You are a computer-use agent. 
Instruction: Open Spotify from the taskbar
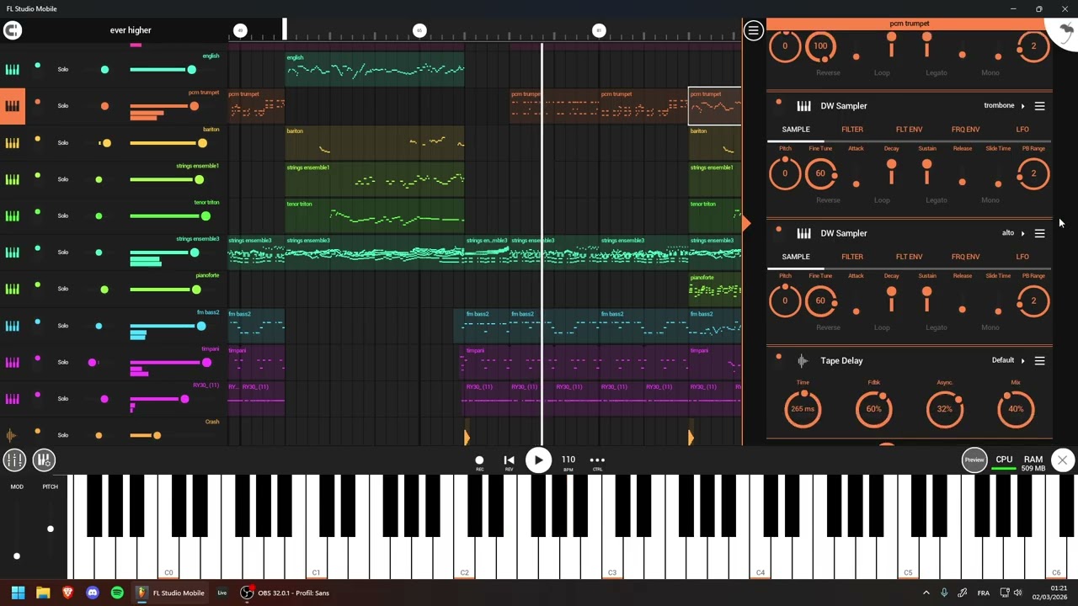tap(117, 593)
